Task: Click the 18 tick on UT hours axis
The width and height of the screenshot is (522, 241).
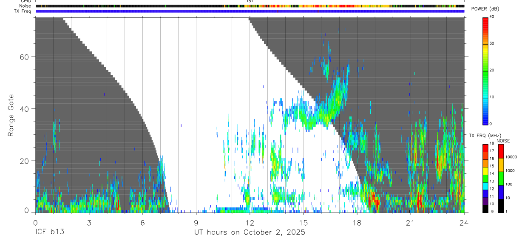Action: 357,223
